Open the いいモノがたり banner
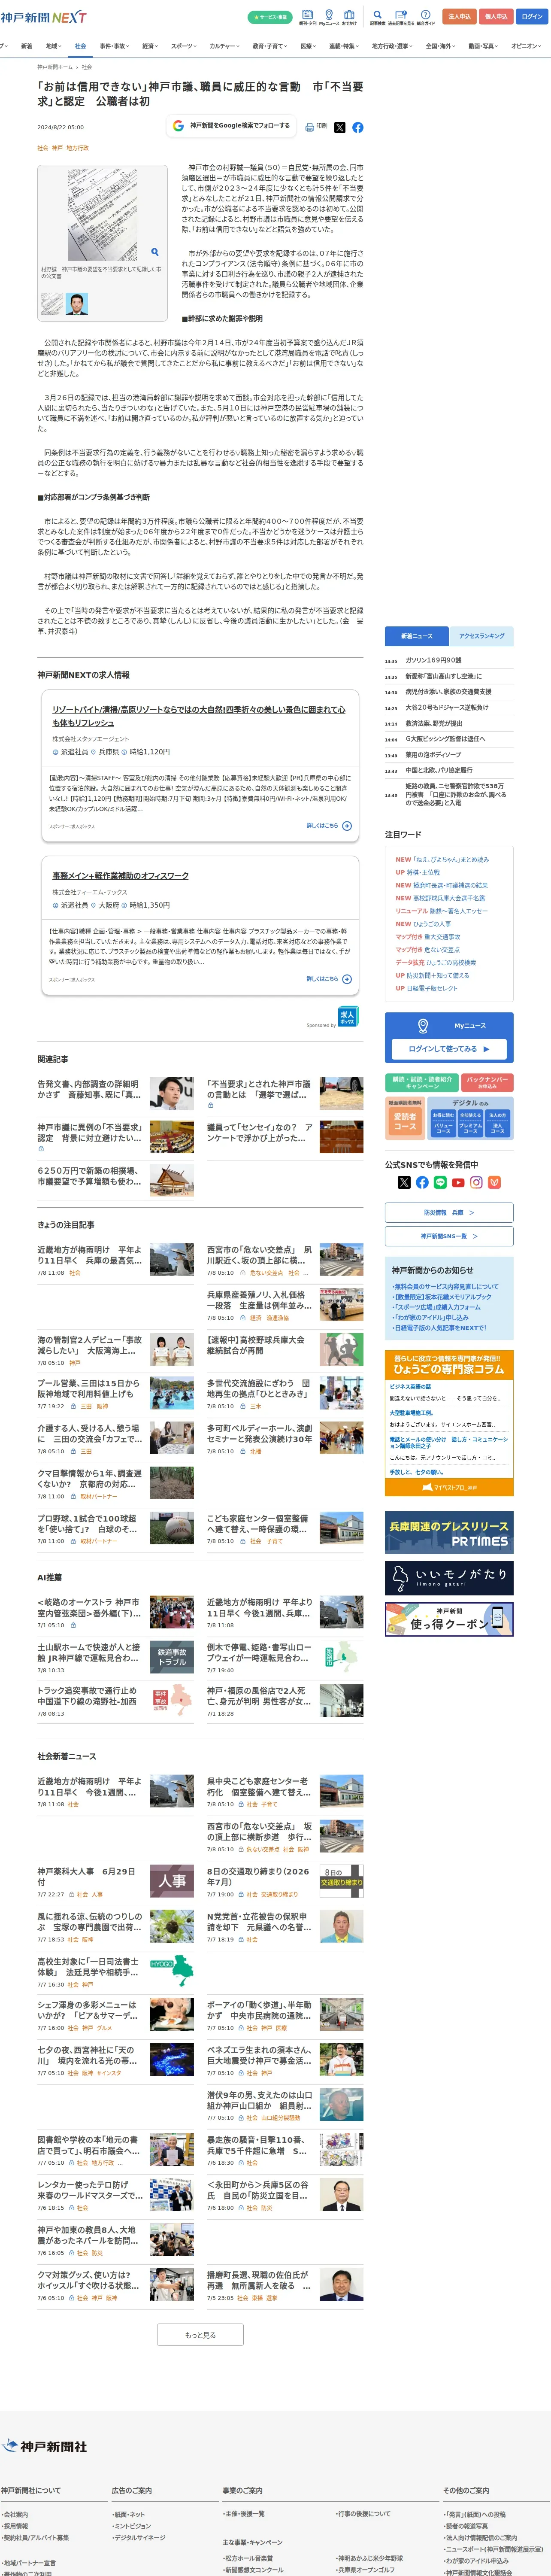The image size is (551, 2576). [449, 1578]
